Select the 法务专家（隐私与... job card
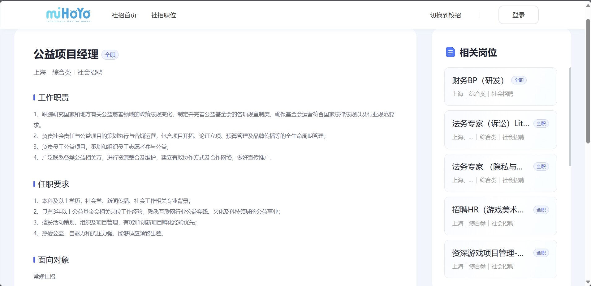Screen dimensions: 591x286 point(500,173)
